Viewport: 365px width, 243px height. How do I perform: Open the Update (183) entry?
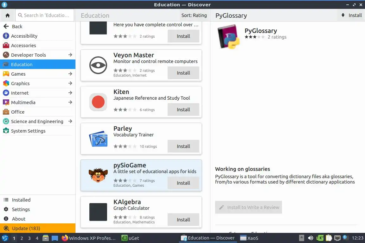[38, 228]
